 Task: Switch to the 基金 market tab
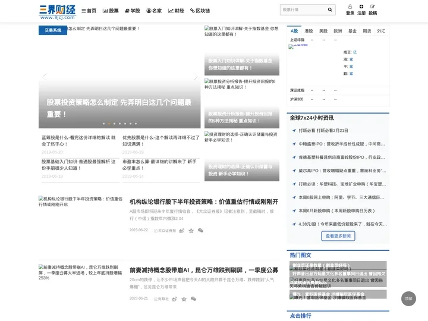click(352, 31)
